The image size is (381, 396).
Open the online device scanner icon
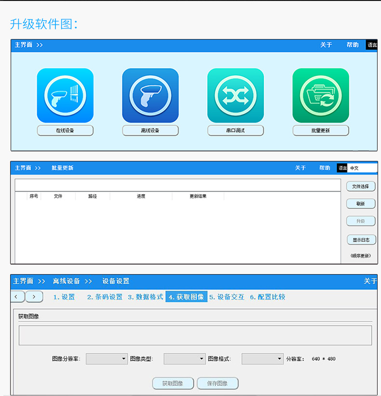[65, 95]
